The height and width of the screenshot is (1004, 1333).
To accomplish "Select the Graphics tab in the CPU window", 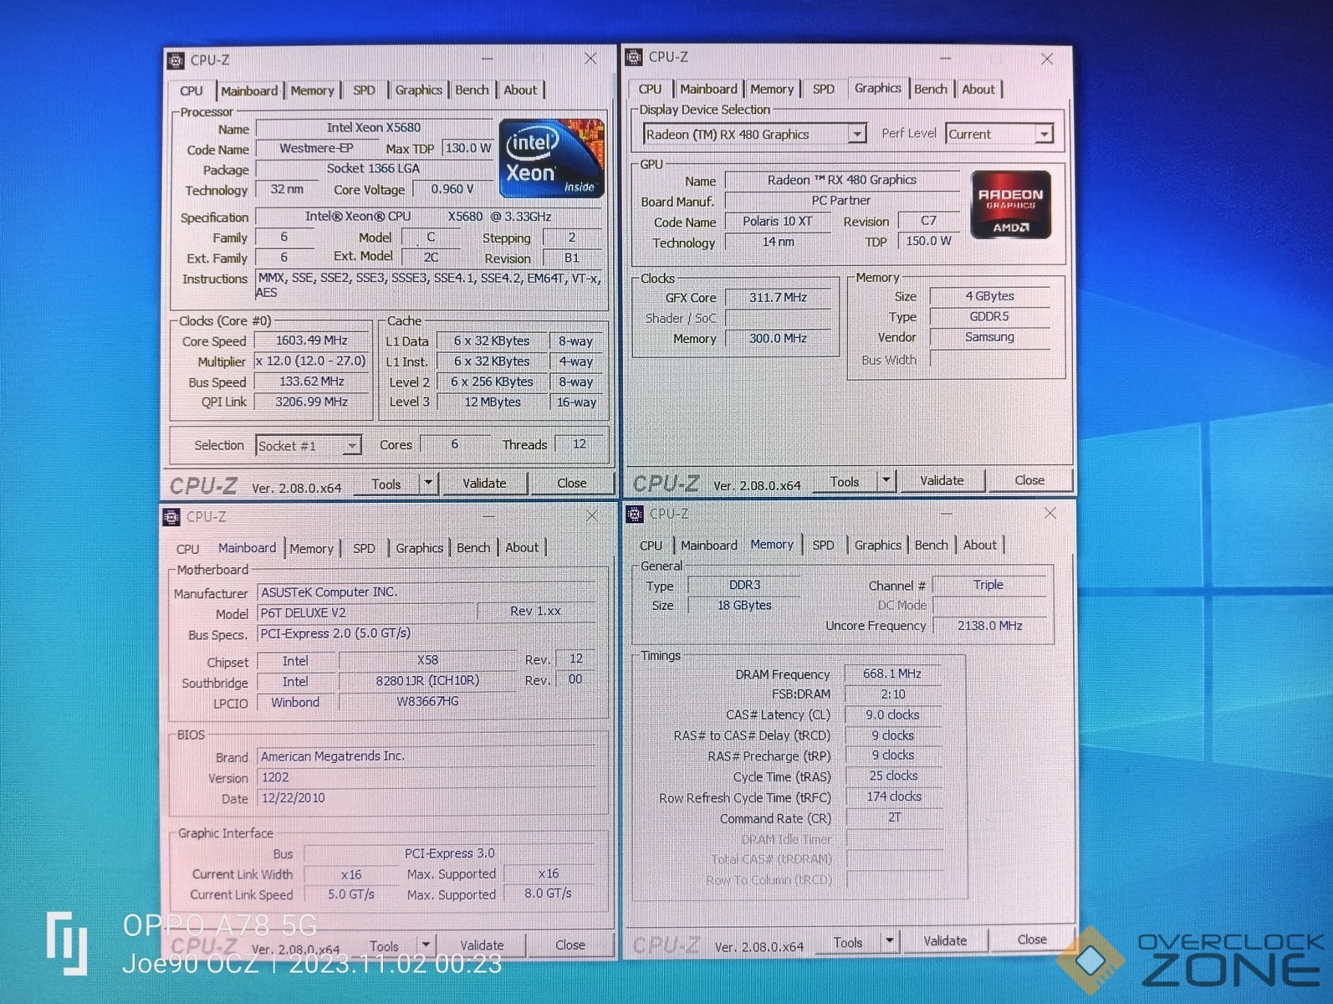I will coord(418,90).
